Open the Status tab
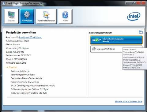The image size is (147, 112). click(x=11, y=17)
